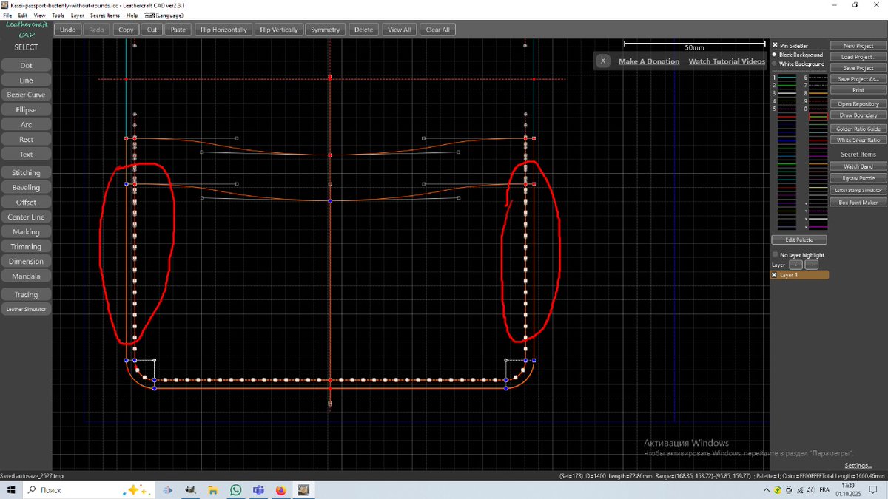Viewport: 888px width, 499px height.
Task: Pick the Arc tool
Action: pos(26,124)
